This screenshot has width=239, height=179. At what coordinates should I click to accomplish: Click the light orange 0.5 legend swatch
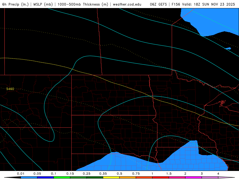(128, 178)
